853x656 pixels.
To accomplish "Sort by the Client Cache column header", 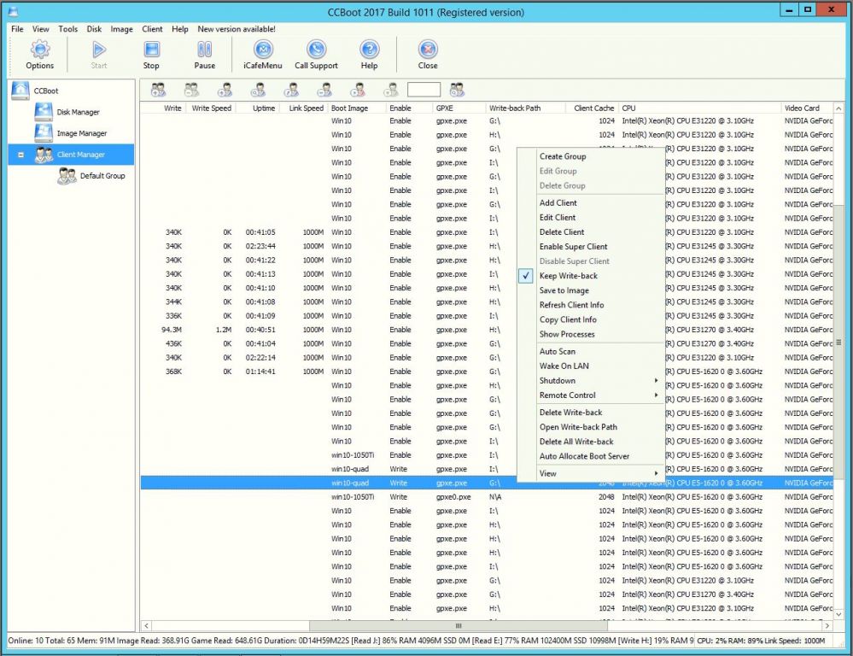I will [593, 108].
